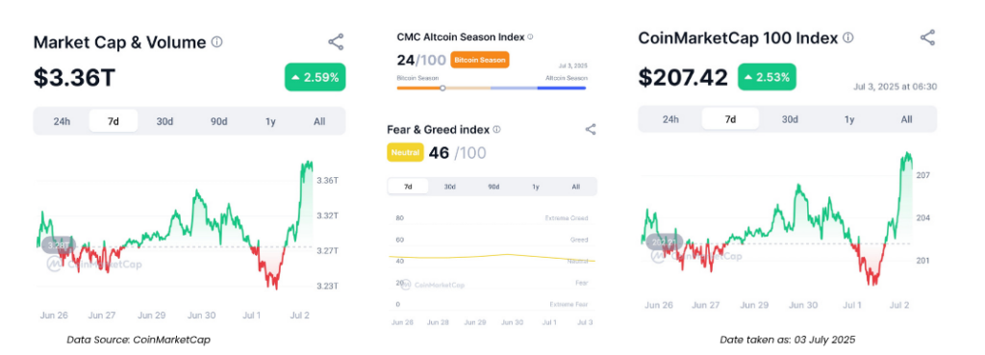This screenshot has width=985, height=355.
Task: Click info icon beside Fear & Greed index
Action: coord(496,130)
